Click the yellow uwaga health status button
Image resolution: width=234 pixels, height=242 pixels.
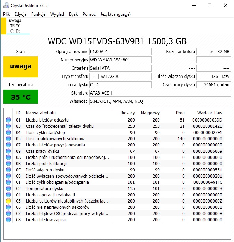pyautogui.click(x=21, y=67)
